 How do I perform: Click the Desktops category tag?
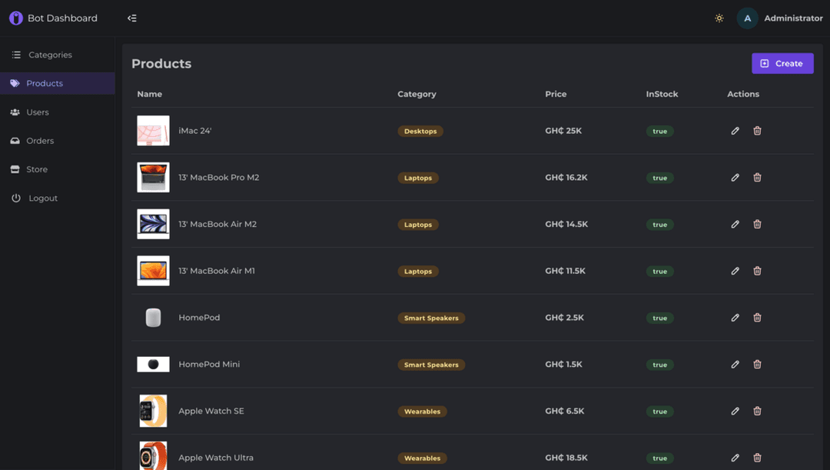click(420, 131)
